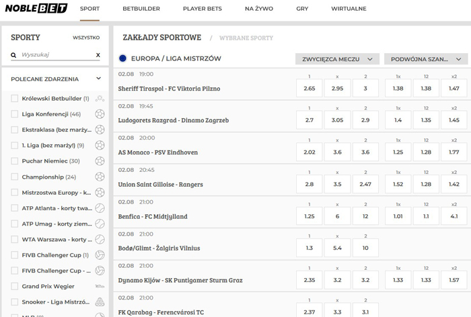Open the Podwójna szansa dropdown
471x317 pixels.
point(426,59)
